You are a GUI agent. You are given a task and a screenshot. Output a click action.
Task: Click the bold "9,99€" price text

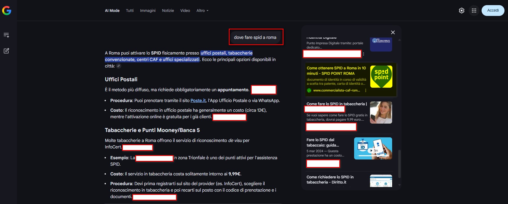click(x=234, y=174)
